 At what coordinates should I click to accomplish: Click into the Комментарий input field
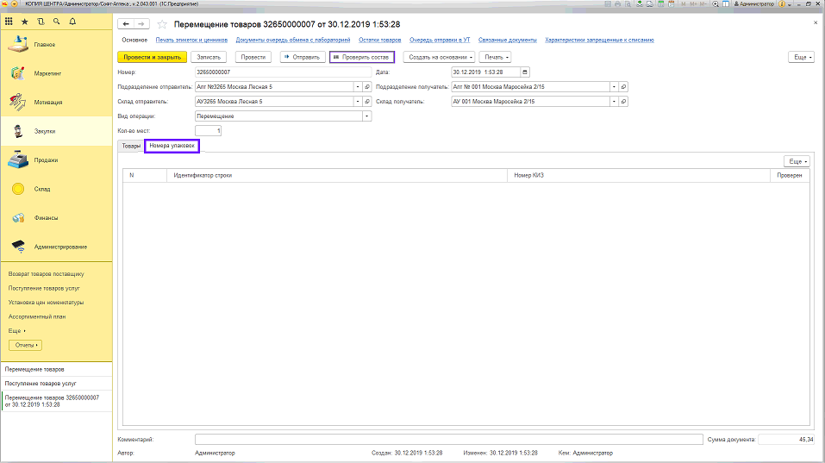click(x=448, y=439)
